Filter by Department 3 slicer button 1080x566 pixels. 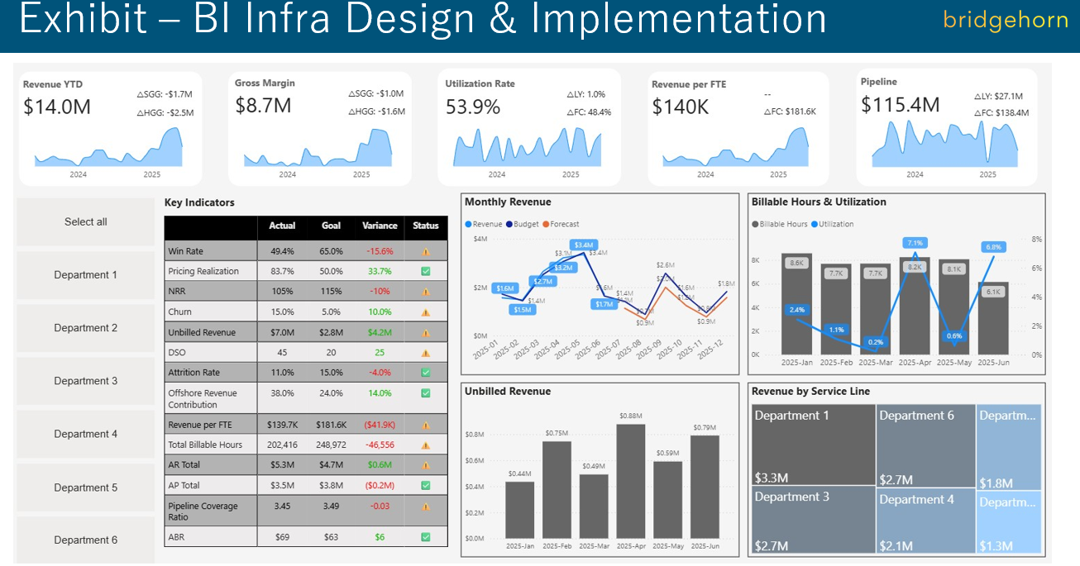86,381
